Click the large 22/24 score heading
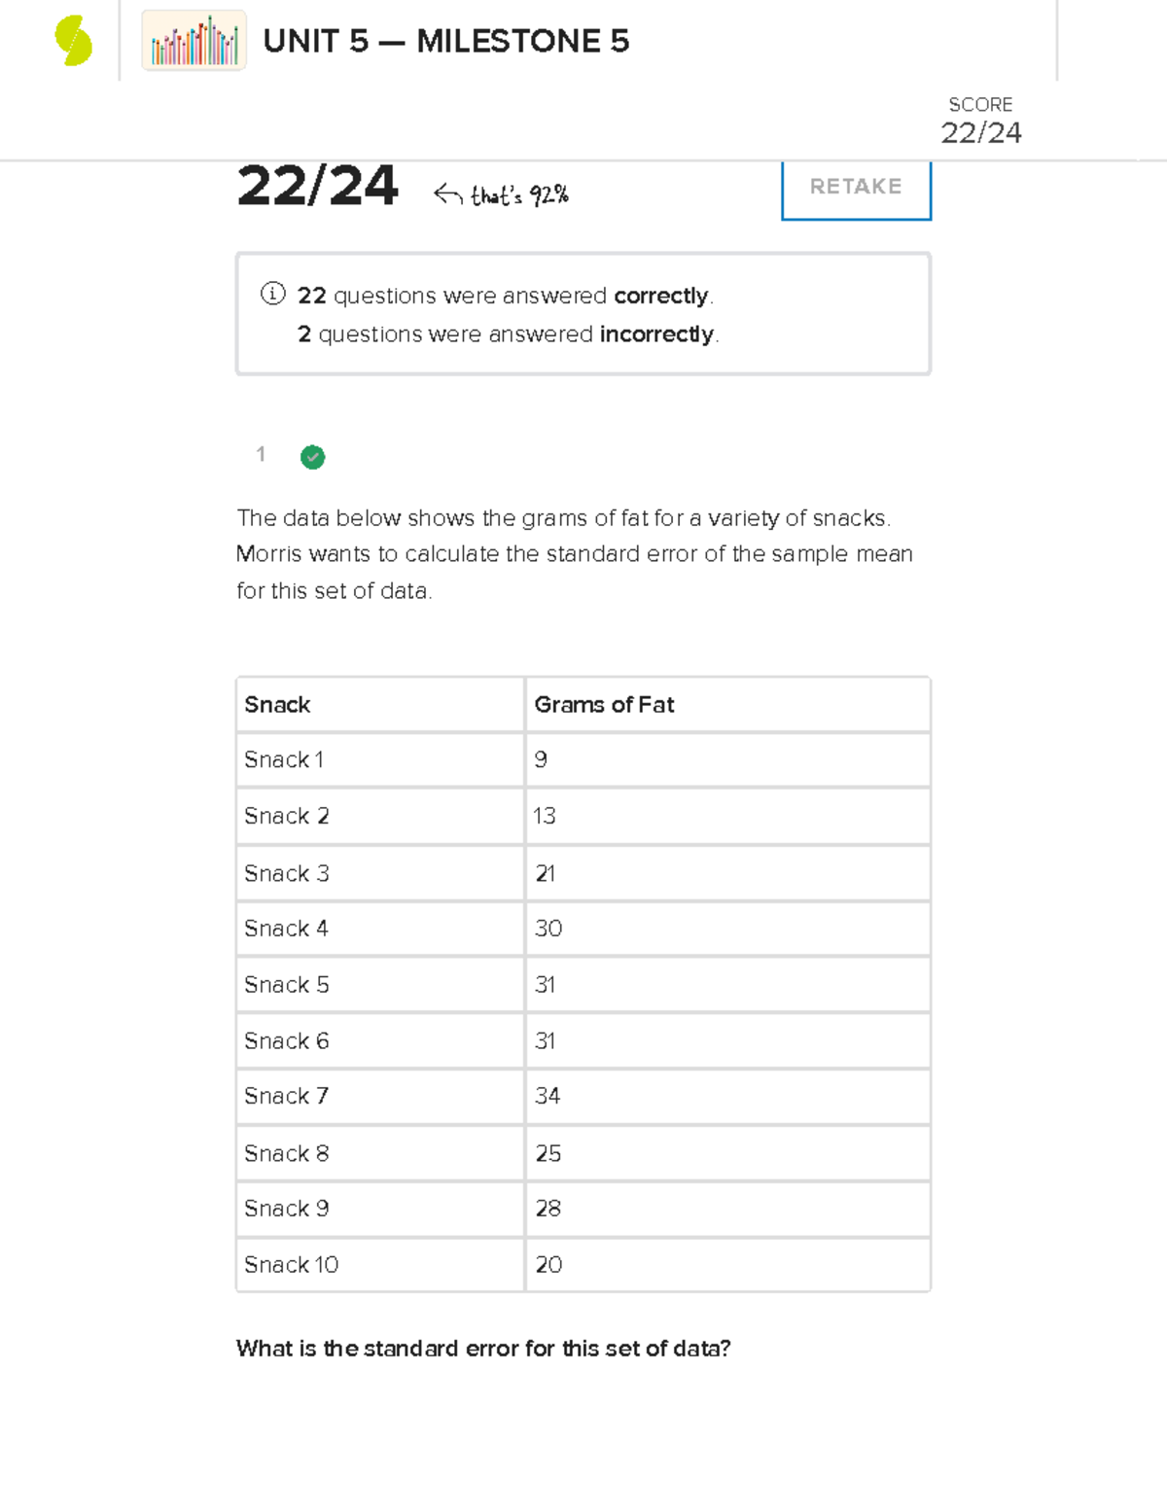 pyautogui.click(x=317, y=186)
